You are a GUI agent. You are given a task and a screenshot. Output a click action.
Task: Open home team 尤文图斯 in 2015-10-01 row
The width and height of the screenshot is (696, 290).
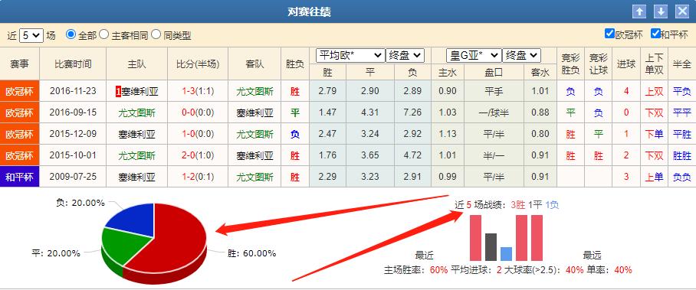[136, 155]
